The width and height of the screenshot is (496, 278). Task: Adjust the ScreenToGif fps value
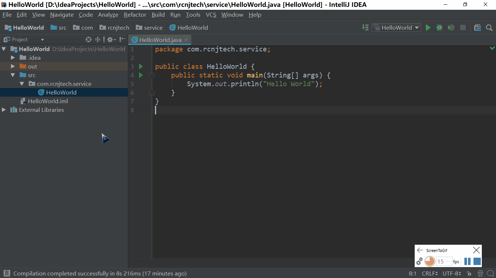[444, 261]
